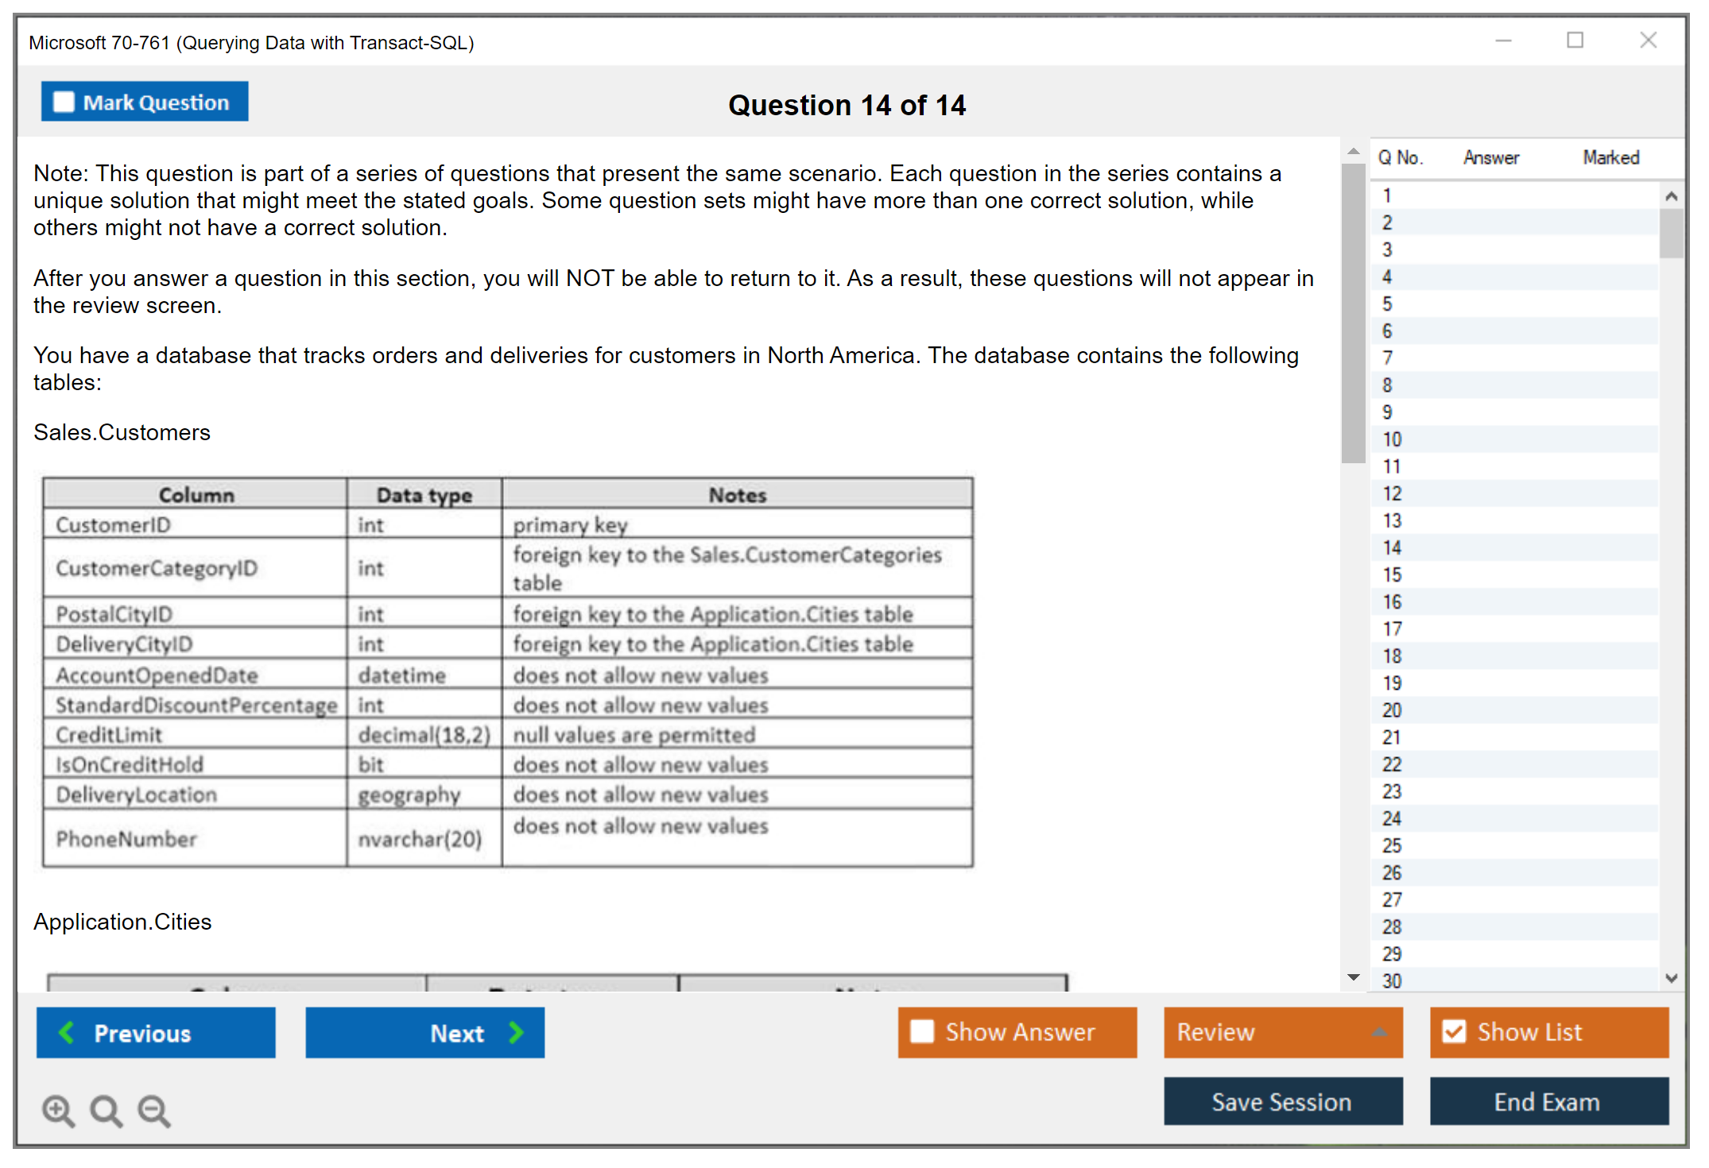This screenshot has height=1168, width=1709.
Task: Uncheck the Show List checkbox
Action: click(1454, 1031)
